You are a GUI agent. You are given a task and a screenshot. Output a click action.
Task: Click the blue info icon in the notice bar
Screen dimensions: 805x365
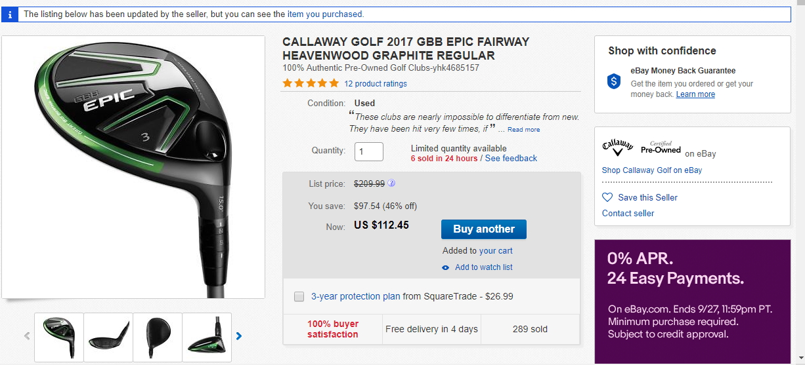[9, 14]
